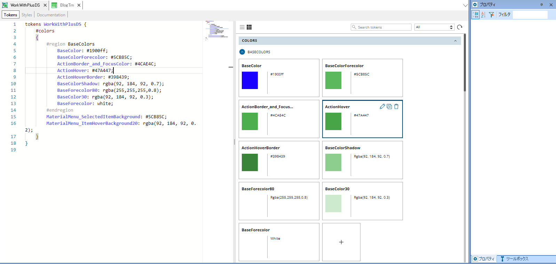Click the #4CAE4C value in token card
Image resolution: width=556 pixels, height=264 pixels.
click(278, 115)
